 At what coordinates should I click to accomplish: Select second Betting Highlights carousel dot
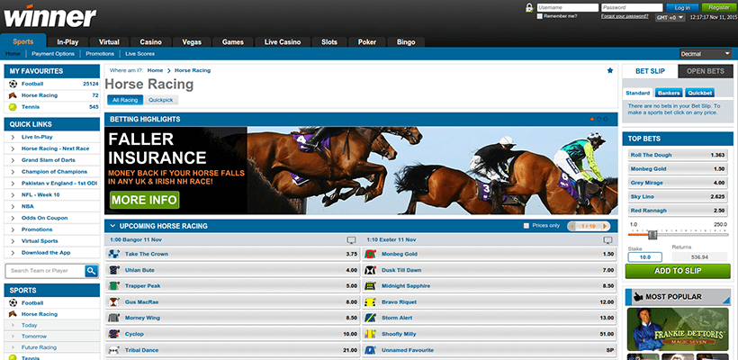click(x=598, y=119)
